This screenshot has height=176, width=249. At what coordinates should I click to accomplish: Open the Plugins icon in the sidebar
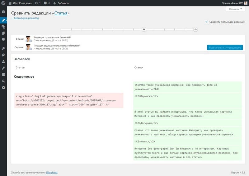(x=3, y=55)
